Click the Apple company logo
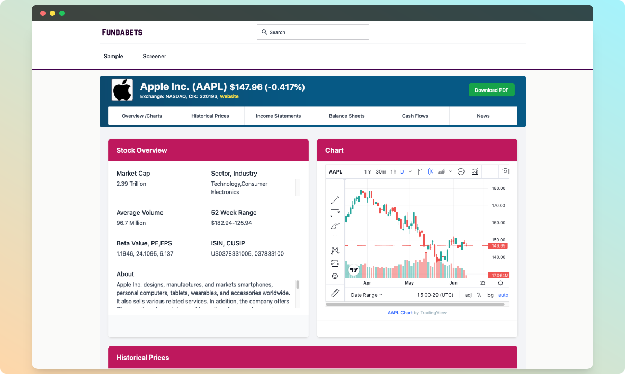Screen dimensions: 625x374 122,89
